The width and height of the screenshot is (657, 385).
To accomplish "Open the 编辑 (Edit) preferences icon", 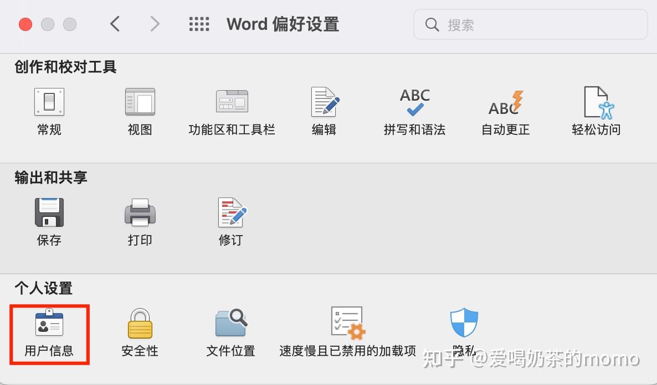I will click(325, 102).
